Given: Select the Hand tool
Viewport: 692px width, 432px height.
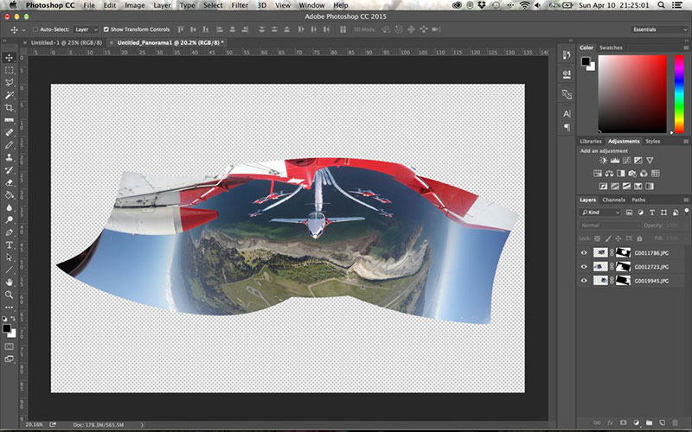Looking at the screenshot, I should (9, 283).
